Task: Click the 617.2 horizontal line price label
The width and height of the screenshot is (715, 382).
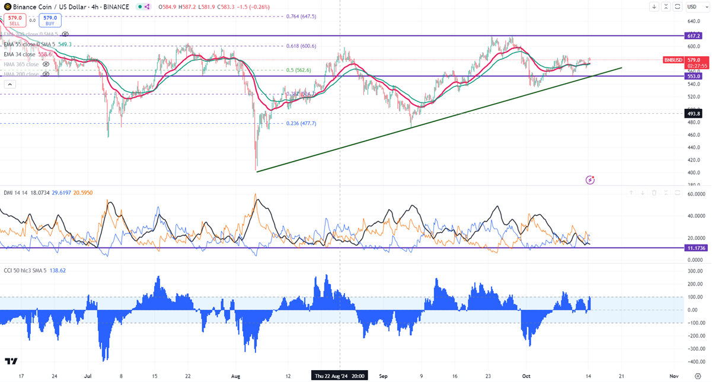Action: coord(693,36)
